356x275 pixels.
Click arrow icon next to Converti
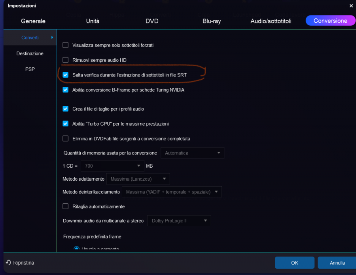coord(52,38)
